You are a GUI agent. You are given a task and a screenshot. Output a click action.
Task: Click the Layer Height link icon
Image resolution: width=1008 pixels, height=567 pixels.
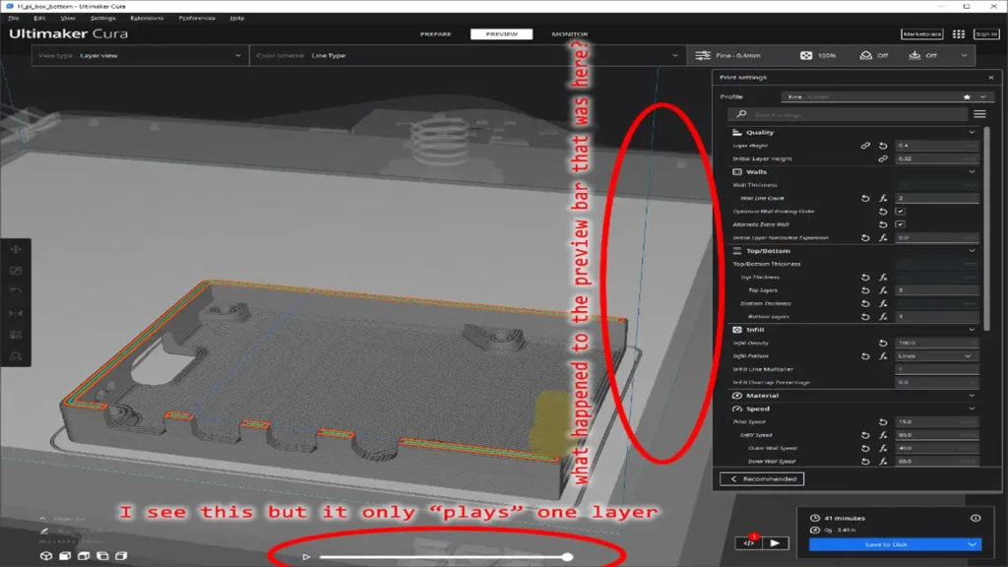[865, 146]
